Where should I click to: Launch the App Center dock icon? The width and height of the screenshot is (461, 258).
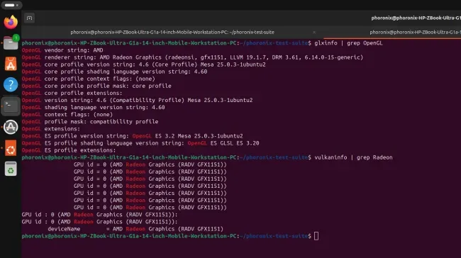point(11,64)
